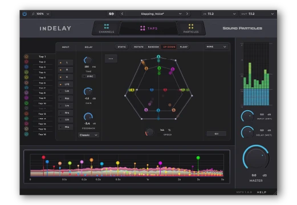
Task: Click the Tap 16 teal circle icon
Action: point(26,134)
